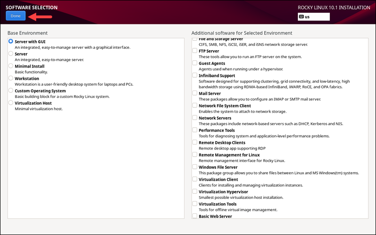Select Server with GUI base environment
Image resolution: width=376 pixels, height=235 pixels.
(11, 41)
